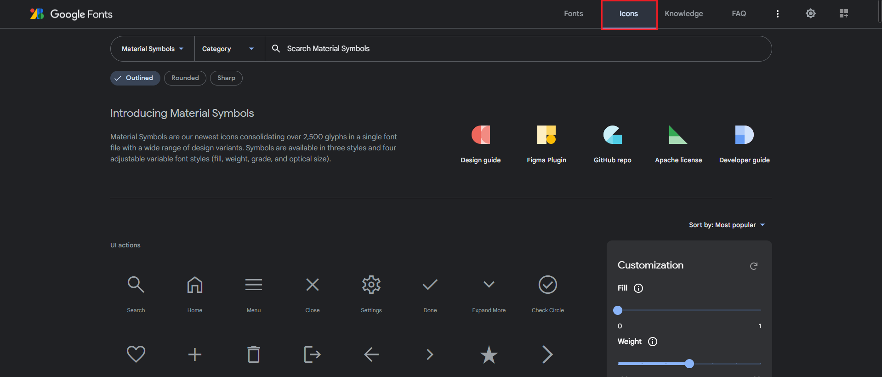Click the Fill slider handle
This screenshot has height=377, width=882.
pos(618,310)
